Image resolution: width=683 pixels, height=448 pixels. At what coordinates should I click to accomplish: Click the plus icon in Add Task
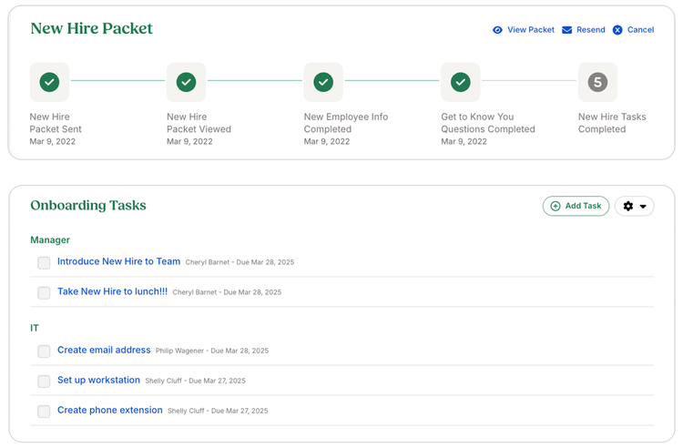tap(556, 206)
